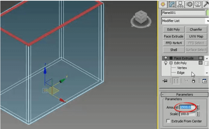Click the Pin Stack icon

pos(165,81)
